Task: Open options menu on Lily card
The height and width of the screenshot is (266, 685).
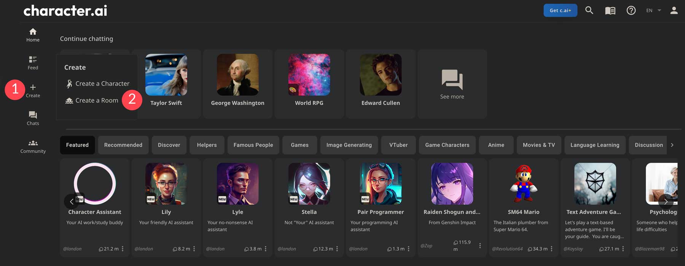Action: coord(194,249)
